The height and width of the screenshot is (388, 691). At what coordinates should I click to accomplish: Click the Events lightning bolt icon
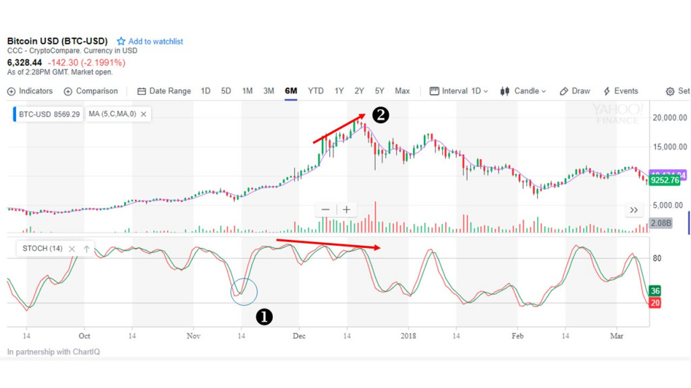607,91
